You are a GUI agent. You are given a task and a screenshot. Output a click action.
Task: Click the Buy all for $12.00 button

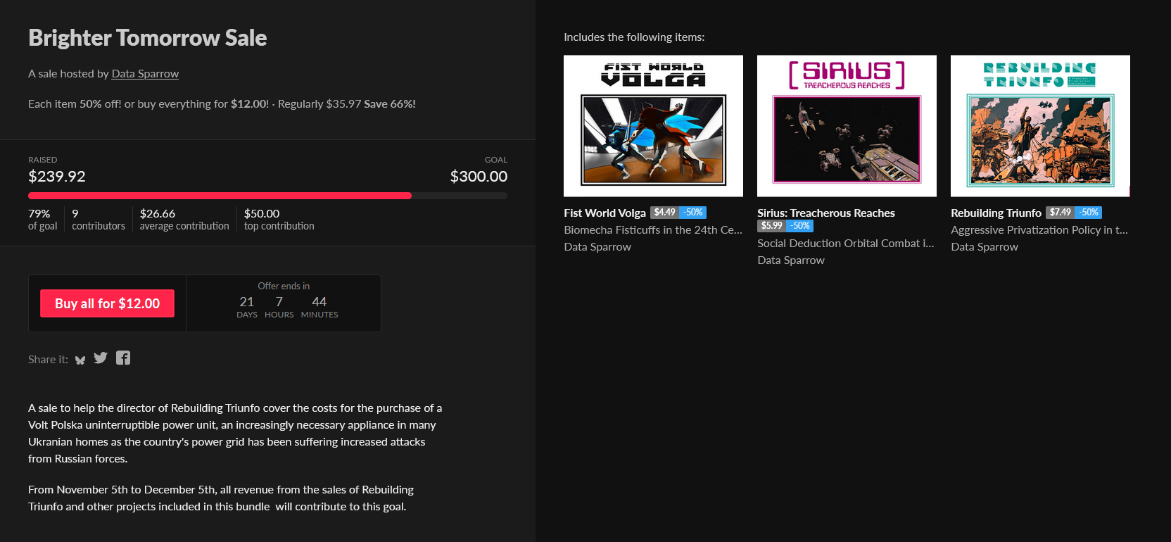pyautogui.click(x=107, y=303)
